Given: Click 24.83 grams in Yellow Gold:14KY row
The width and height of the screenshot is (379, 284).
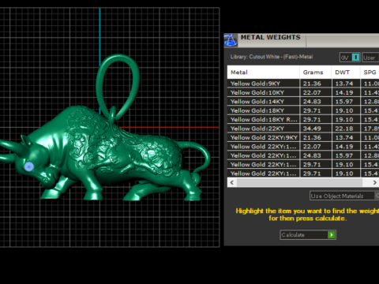Looking at the screenshot, I should coord(312,102).
